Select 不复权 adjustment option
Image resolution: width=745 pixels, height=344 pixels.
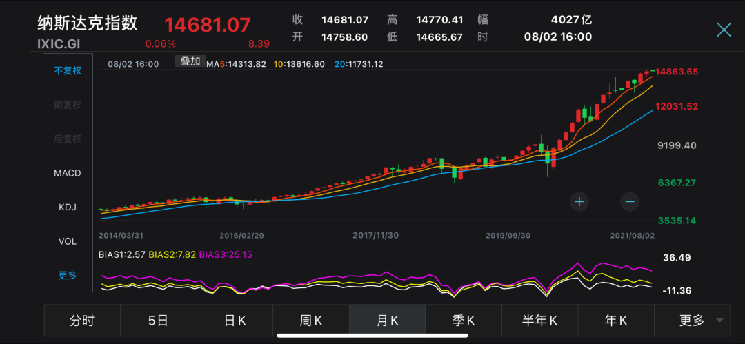point(68,71)
